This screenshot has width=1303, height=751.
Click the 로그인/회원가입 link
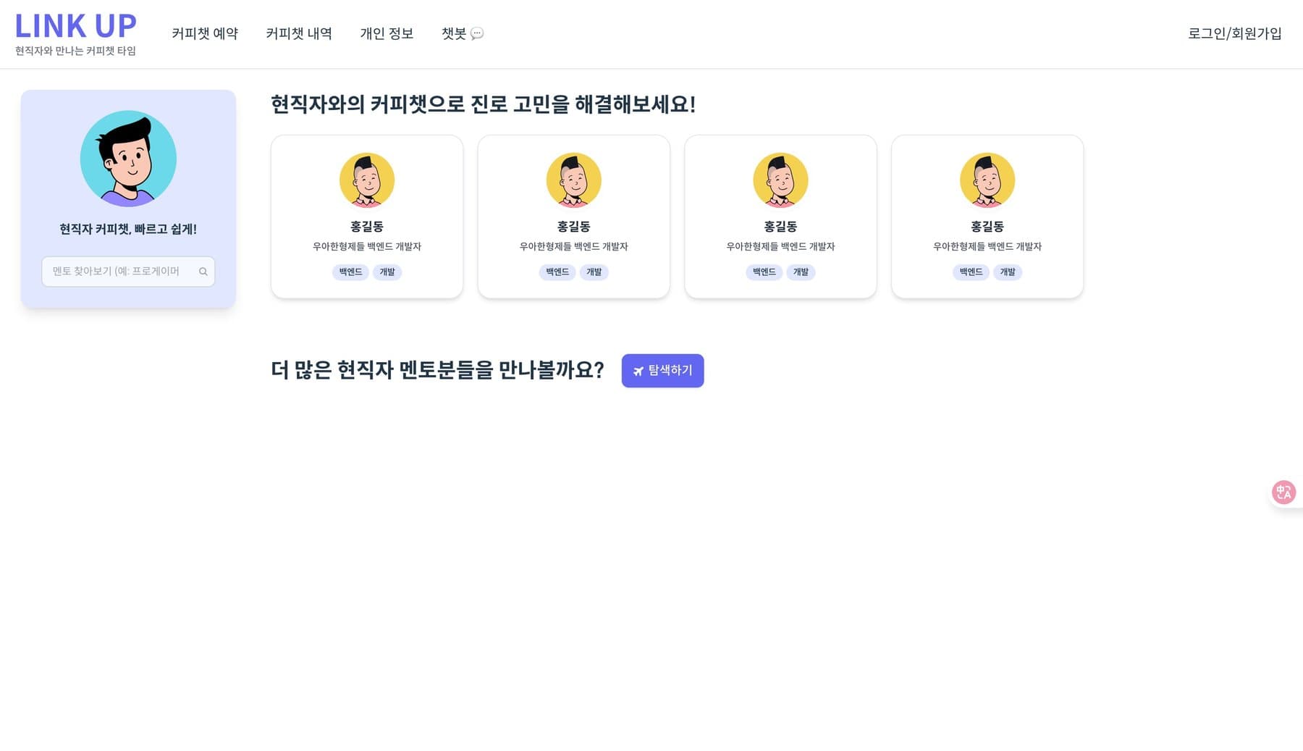[1235, 33]
